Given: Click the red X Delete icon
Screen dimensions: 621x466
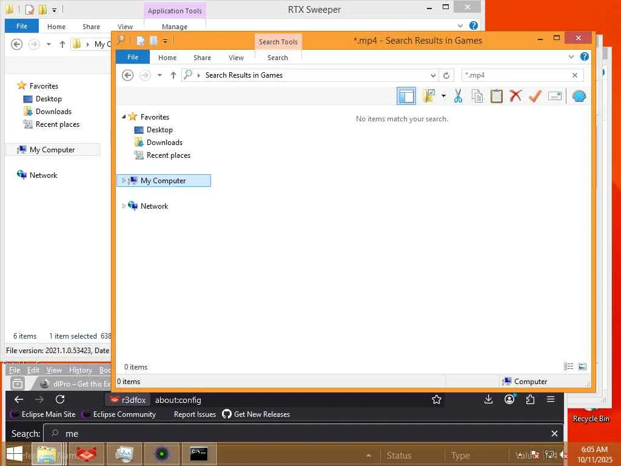Looking at the screenshot, I should click(x=515, y=96).
